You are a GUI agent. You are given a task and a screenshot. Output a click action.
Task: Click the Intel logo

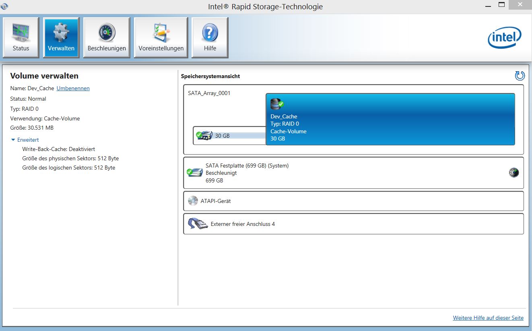pos(505,38)
